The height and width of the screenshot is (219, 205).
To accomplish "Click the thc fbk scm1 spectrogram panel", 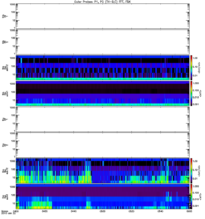I will (102, 197).
